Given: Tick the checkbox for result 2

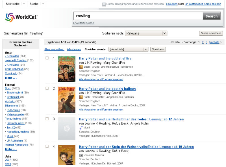Looking at the screenshot, I should coord(47,88).
